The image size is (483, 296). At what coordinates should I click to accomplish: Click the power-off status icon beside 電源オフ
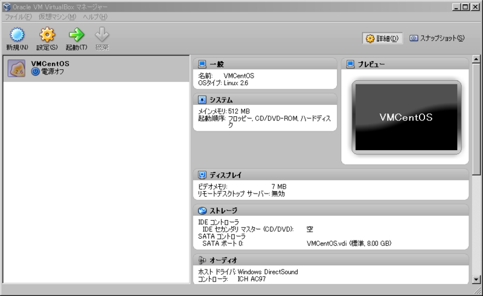click(x=36, y=72)
